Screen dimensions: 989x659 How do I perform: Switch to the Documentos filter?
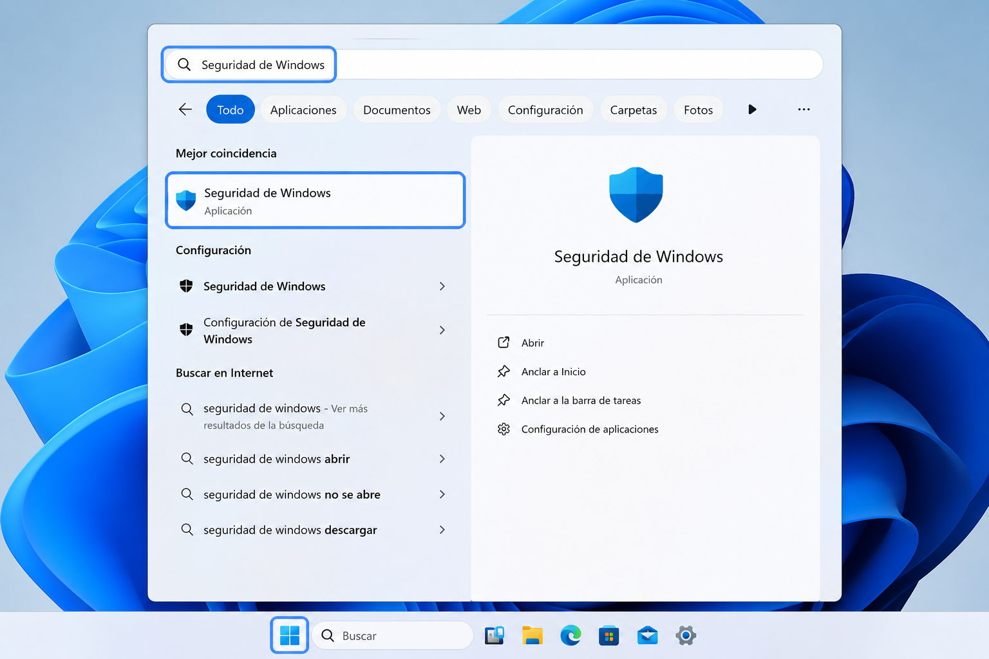coord(397,109)
